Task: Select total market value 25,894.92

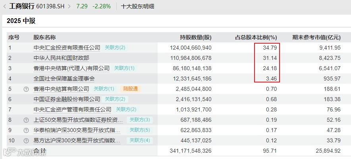Action: tap(329, 151)
